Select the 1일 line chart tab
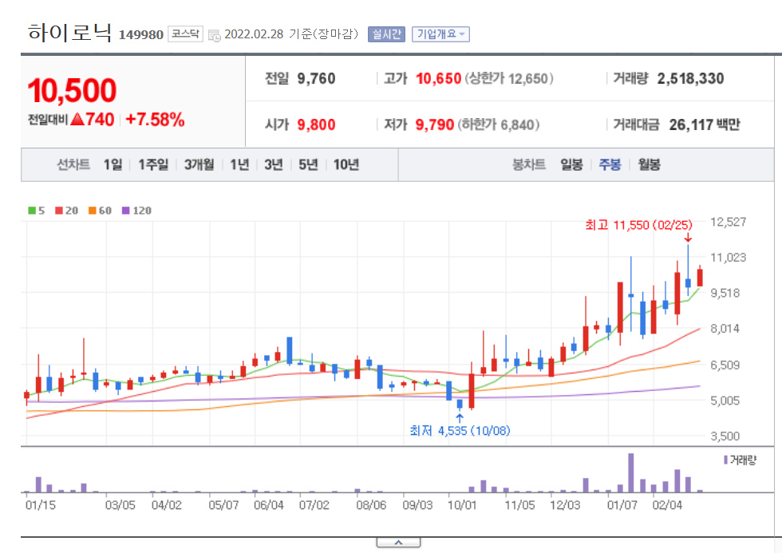This screenshot has height=553, width=782. tap(113, 164)
